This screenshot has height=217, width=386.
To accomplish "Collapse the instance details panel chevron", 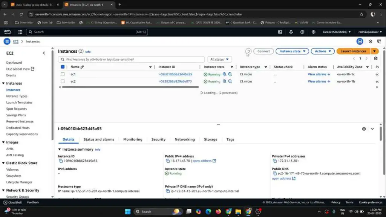I will pos(372,129).
